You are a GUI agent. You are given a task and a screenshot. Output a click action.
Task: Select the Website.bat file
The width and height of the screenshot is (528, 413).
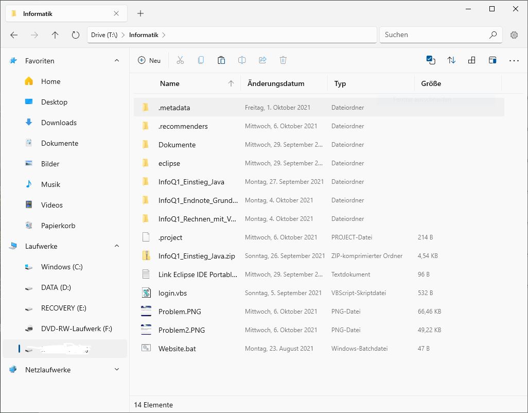[319, 348]
